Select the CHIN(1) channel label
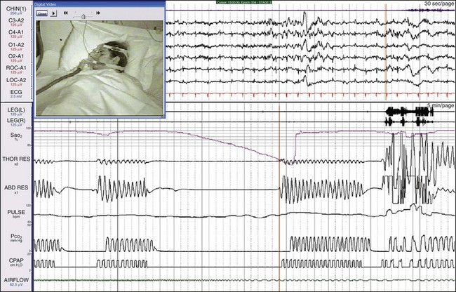The width and height of the screenshot is (456, 292). tap(15, 8)
